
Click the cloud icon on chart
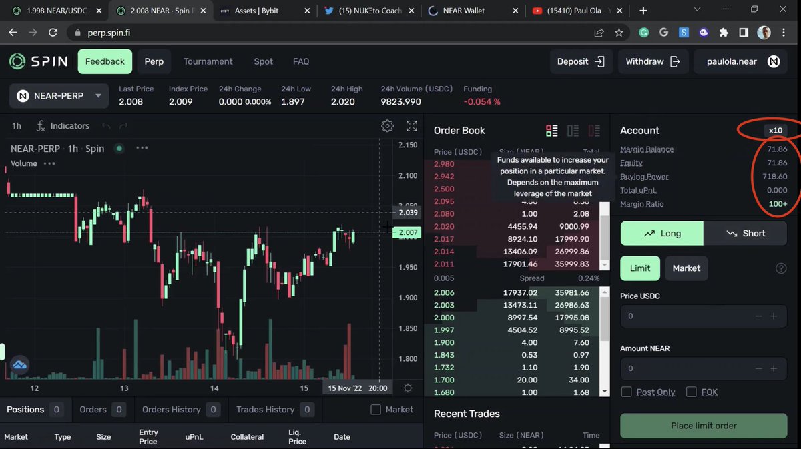tap(19, 364)
